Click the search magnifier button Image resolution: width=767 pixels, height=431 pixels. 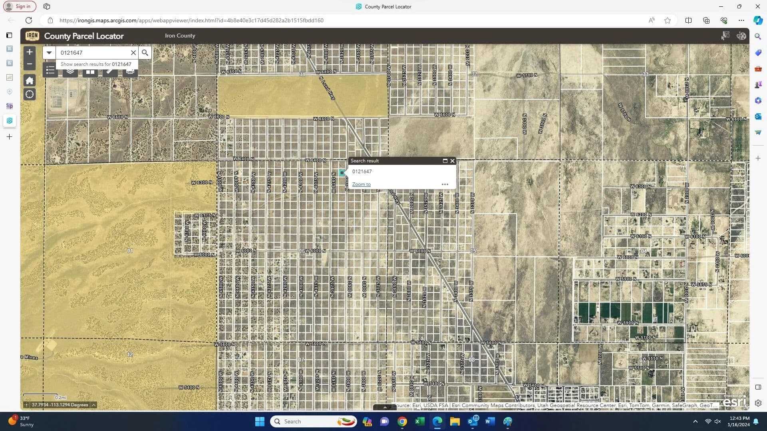click(145, 53)
